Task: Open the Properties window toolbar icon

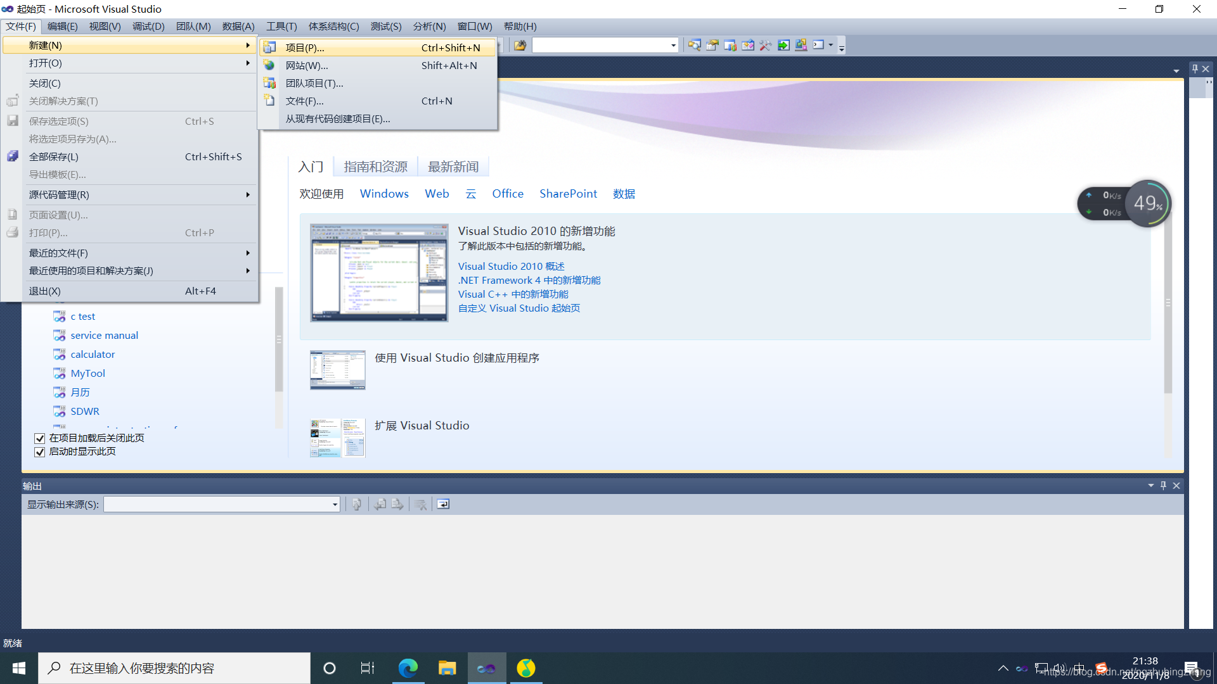Action: [x=712, y=45]
